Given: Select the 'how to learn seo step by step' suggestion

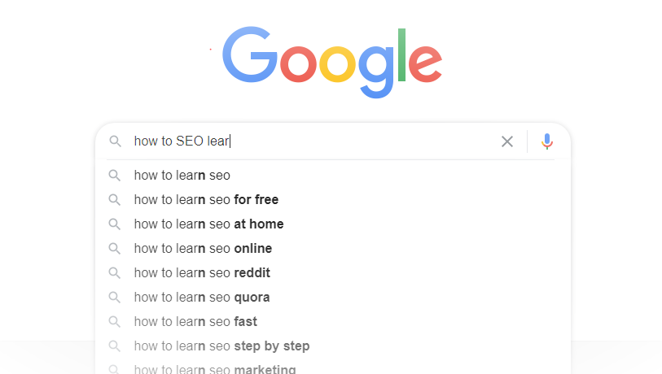Looking at the screenshot, I should coord(333,346).
